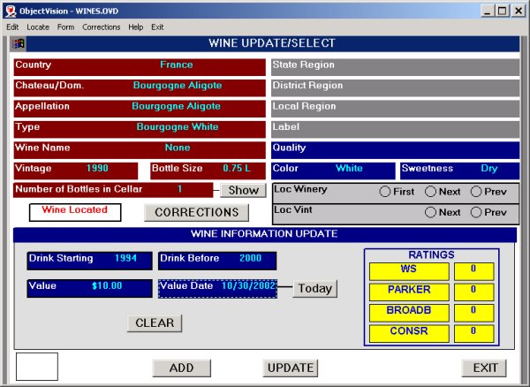Open the Form menu
This screenshot has width=530, height=387.
point(65,27)
